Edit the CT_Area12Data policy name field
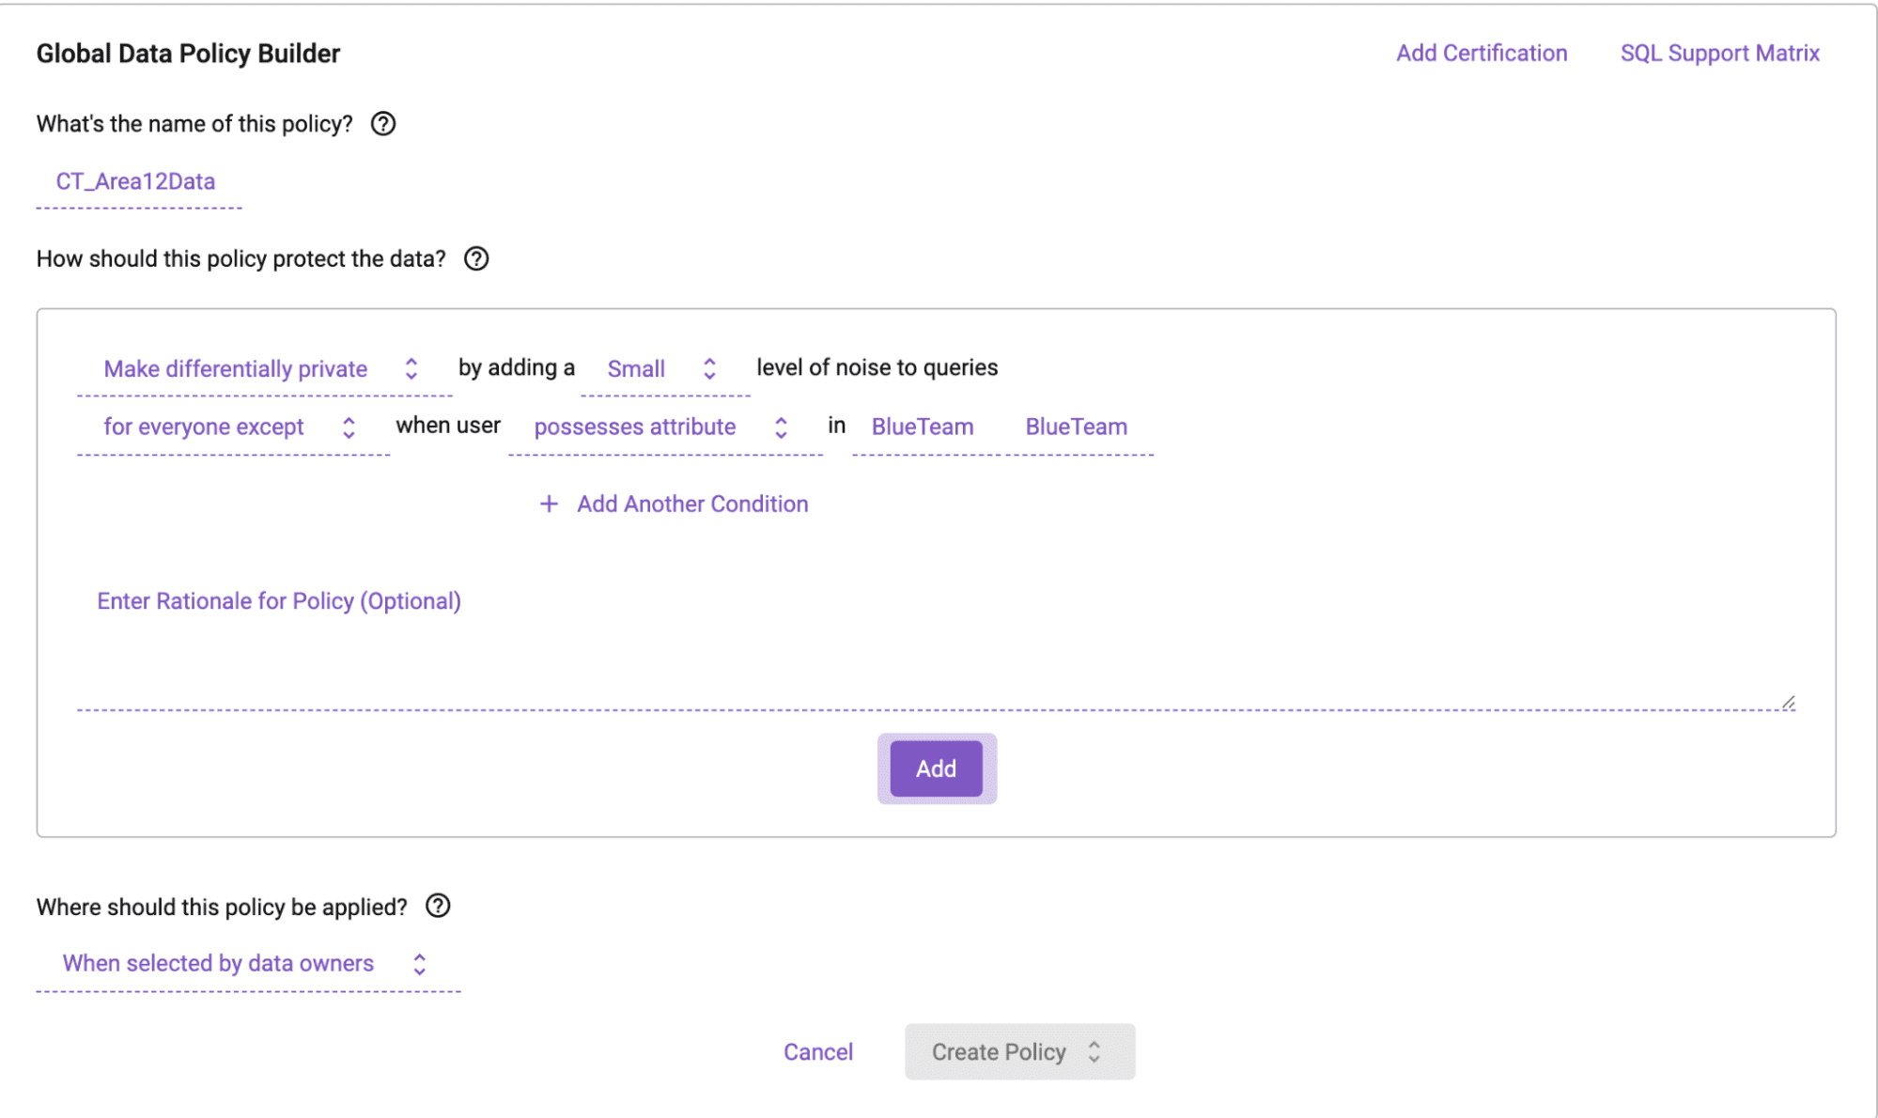The width and height of the screenshot is (1878, 1118). 137,181
